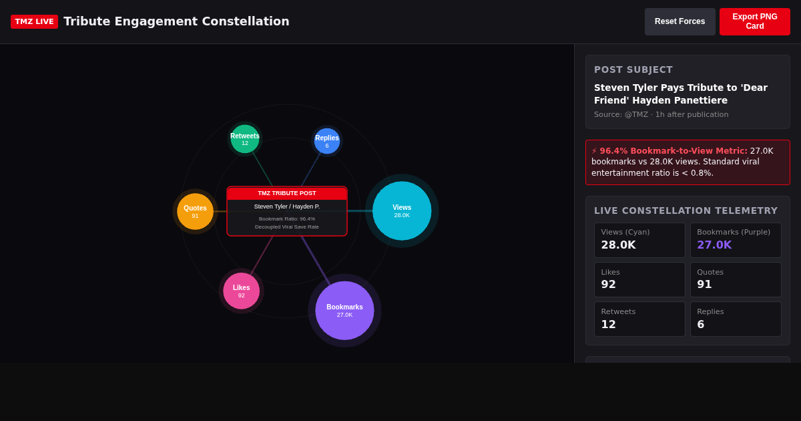Viewport: 801px width, 421px height.
Task: Click the Likes 92 telemetry tile
Action: point(639,279)
